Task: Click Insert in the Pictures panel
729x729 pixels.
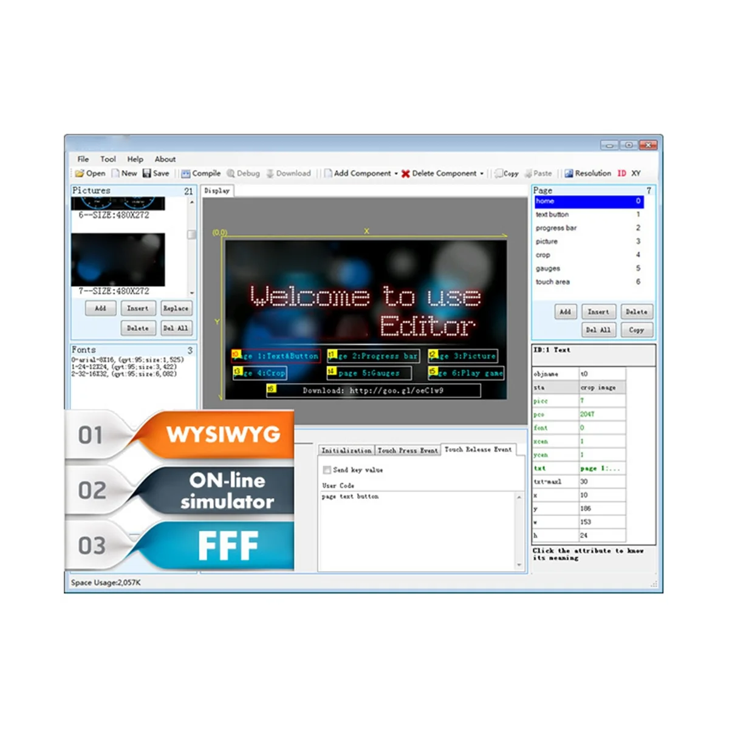Action: pyautogui.click(x=138, y=308)
